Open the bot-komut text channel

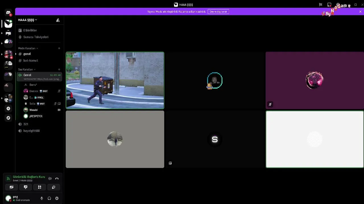(40, 61)
